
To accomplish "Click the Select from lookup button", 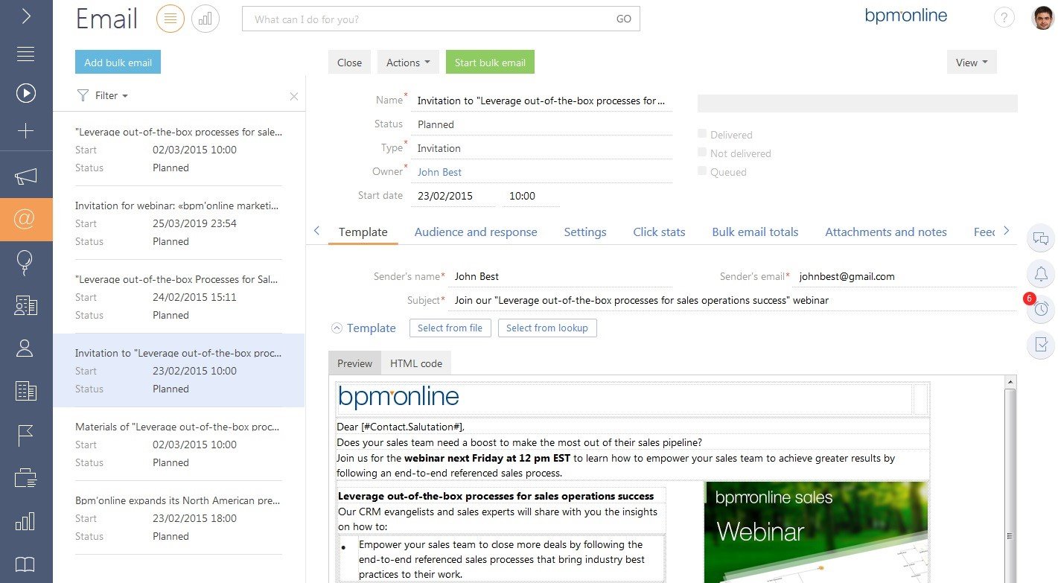I will [547, 328].
